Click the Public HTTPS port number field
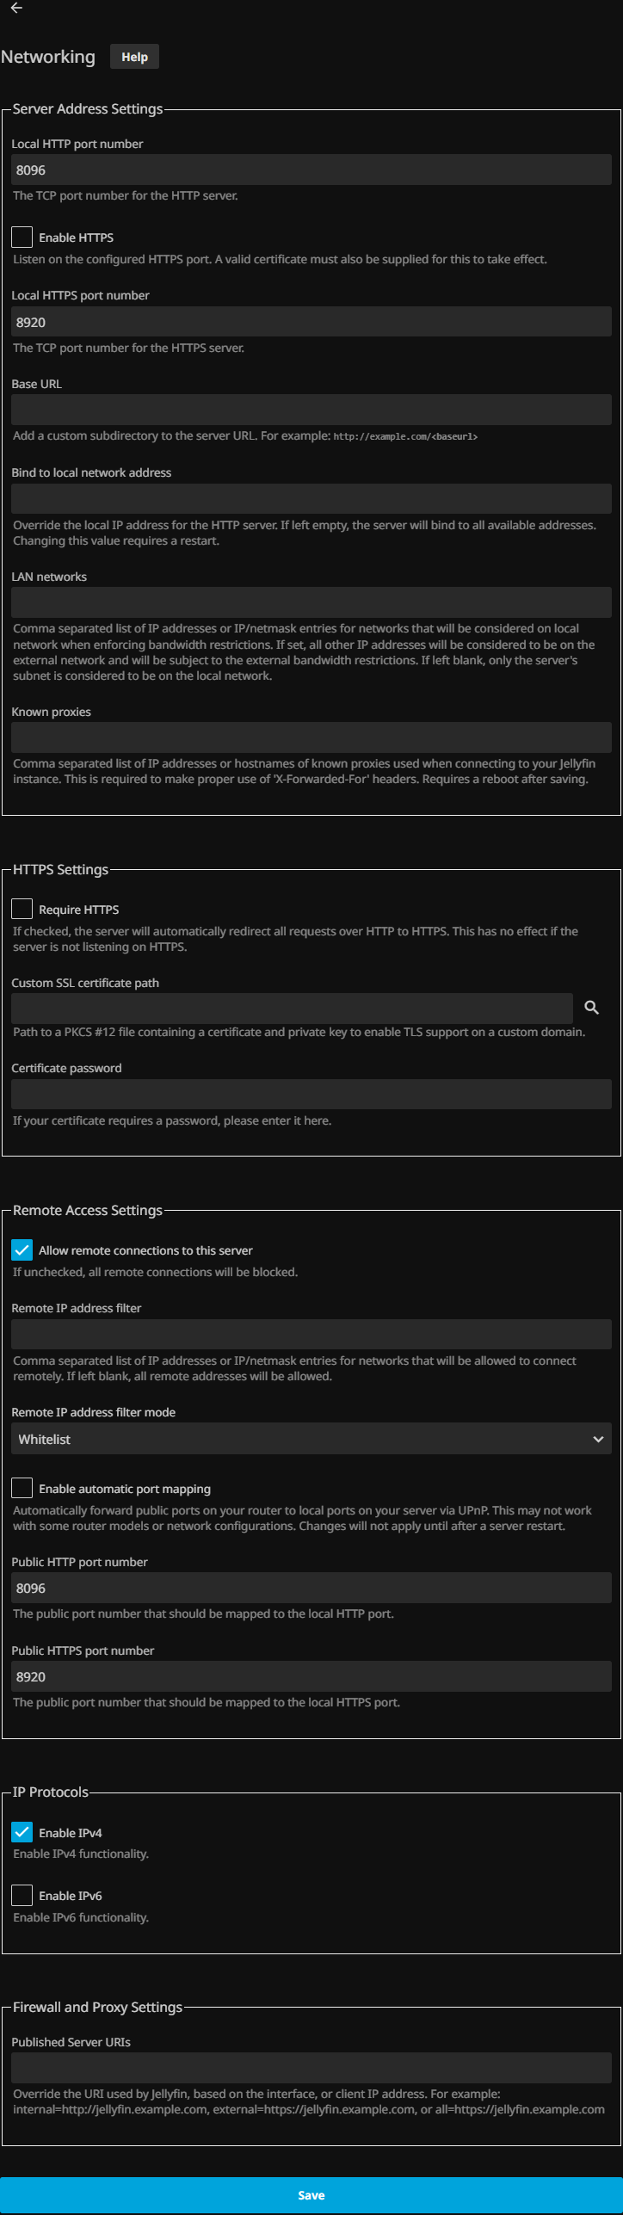The image size is (623, 2215). click(x=311, y=1677)
